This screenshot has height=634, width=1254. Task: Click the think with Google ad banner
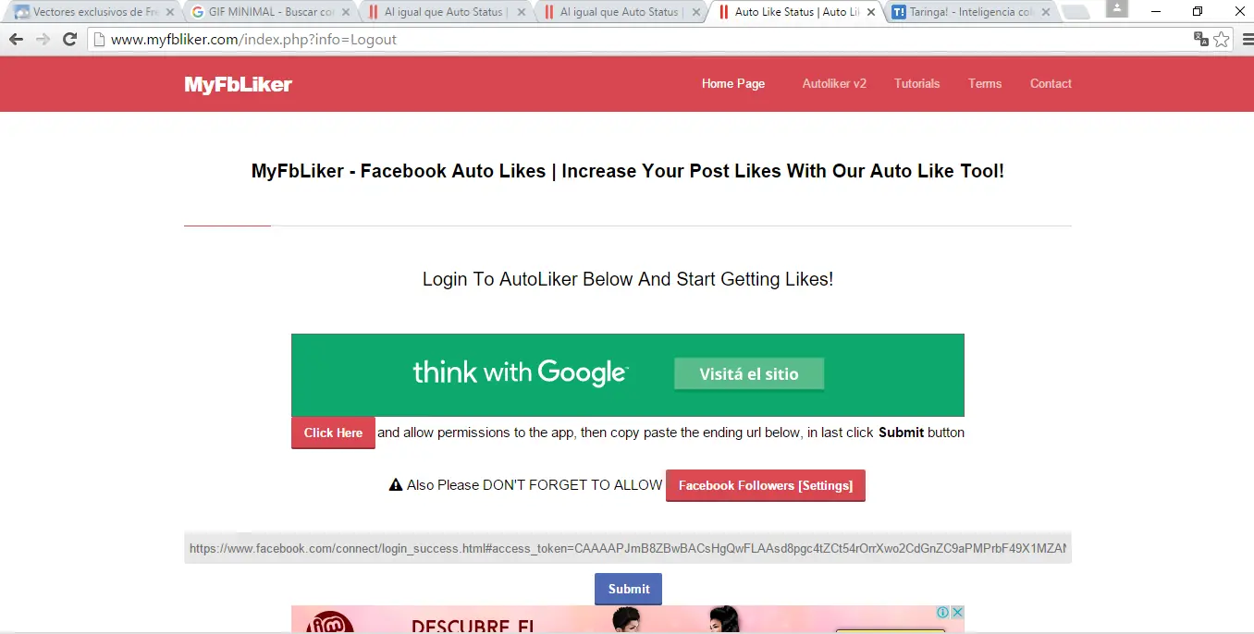628,375
